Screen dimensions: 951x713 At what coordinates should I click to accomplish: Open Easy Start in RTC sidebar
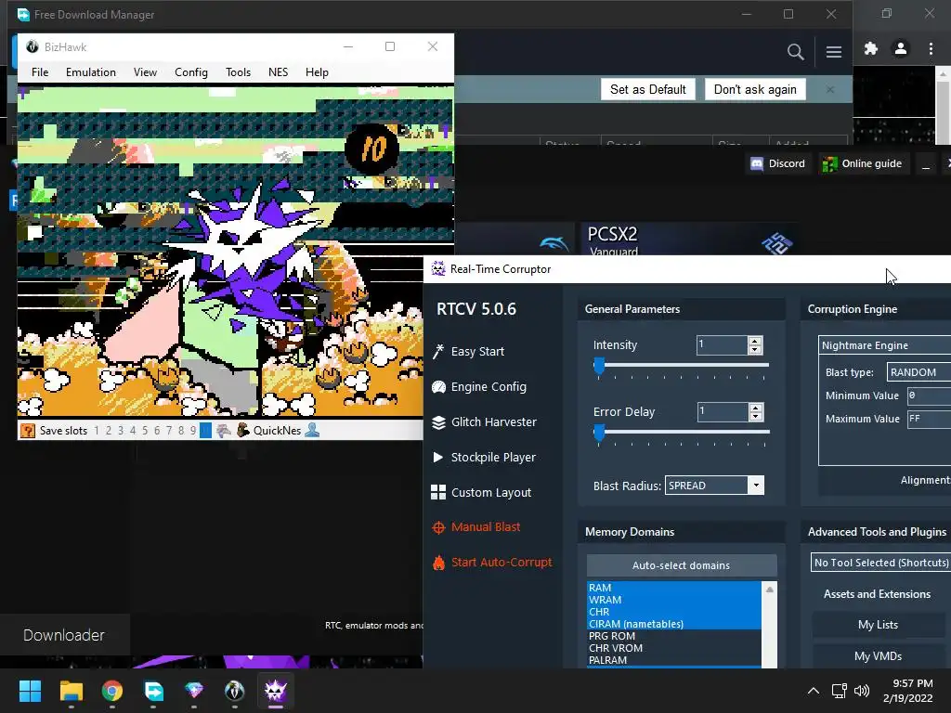(468, 352)
